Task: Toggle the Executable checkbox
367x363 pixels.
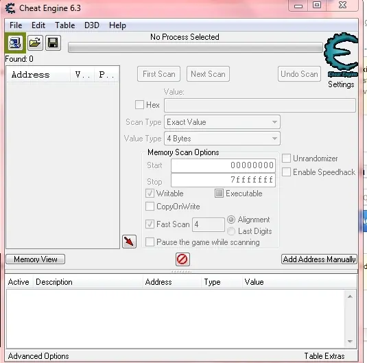Action: [x=219, y=194]
